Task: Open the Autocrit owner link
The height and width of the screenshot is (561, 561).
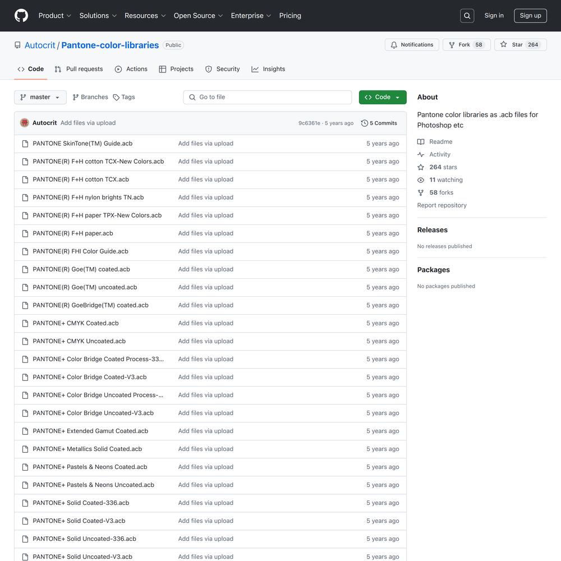Action: point(40,45)
